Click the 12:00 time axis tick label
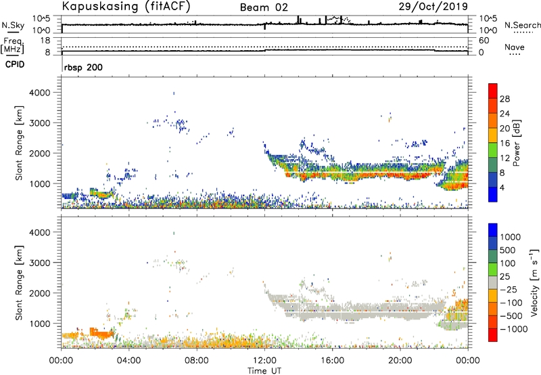 tap(264, 361)
